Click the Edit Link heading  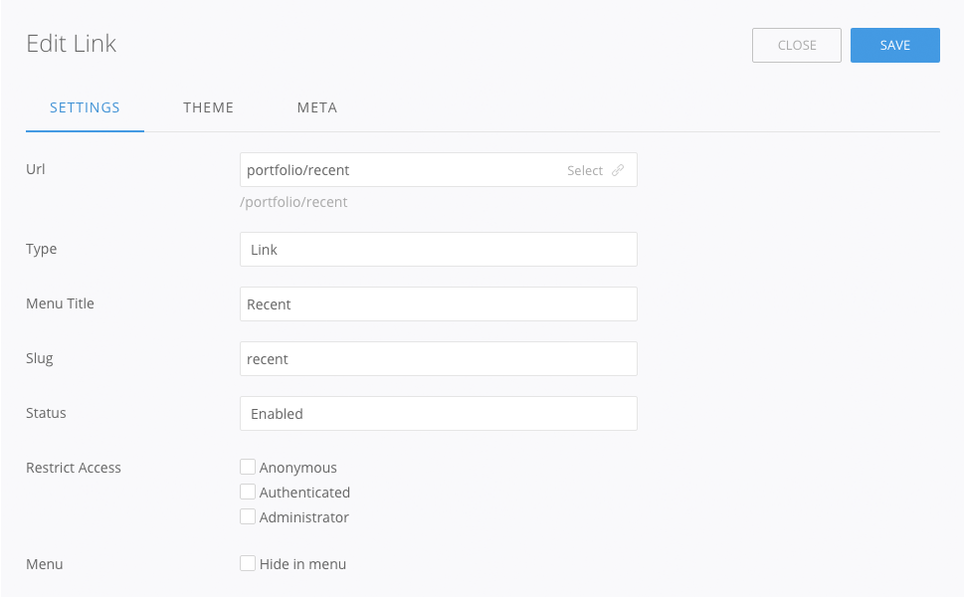71,44
